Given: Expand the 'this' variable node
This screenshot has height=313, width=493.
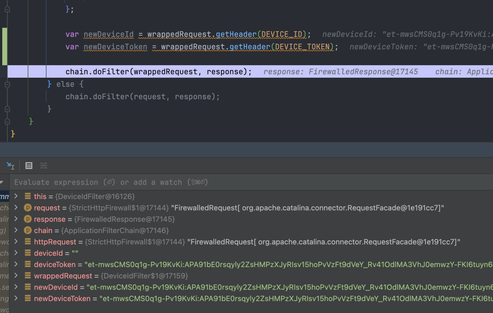Looking at the screenshot, I should point(16,196).
